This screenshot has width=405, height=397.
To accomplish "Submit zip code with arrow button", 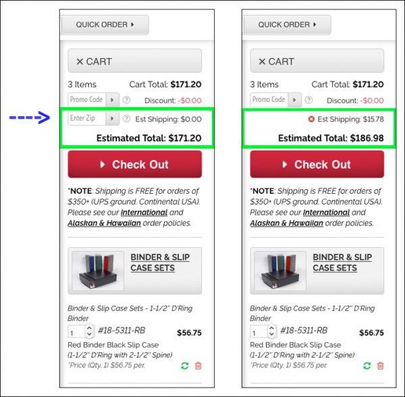I will pos(112,119).
